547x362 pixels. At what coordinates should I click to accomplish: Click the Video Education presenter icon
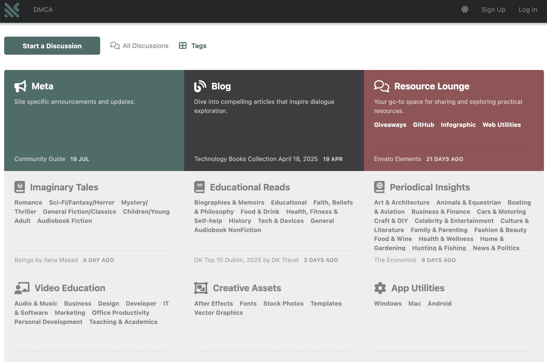(22, 288)
